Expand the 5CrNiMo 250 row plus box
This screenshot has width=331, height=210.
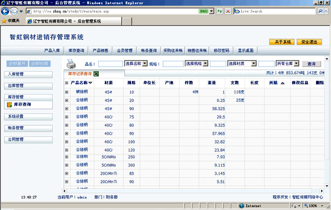pos(67,157)
